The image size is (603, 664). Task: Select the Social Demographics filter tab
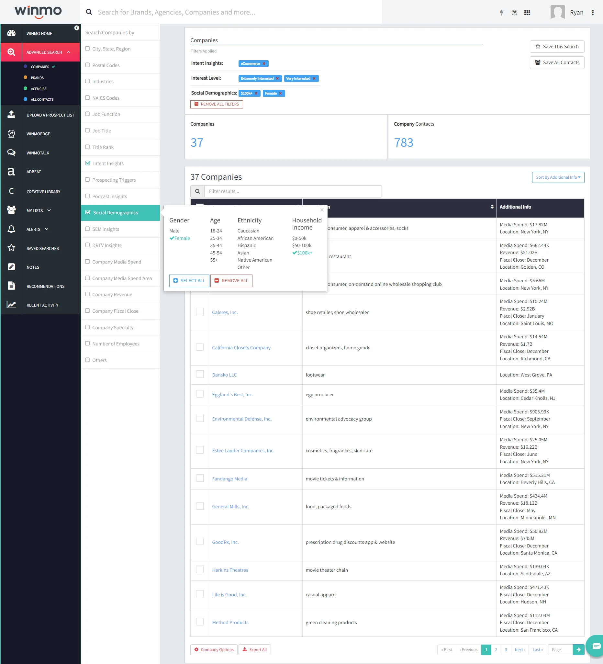(x=120, y=213)
